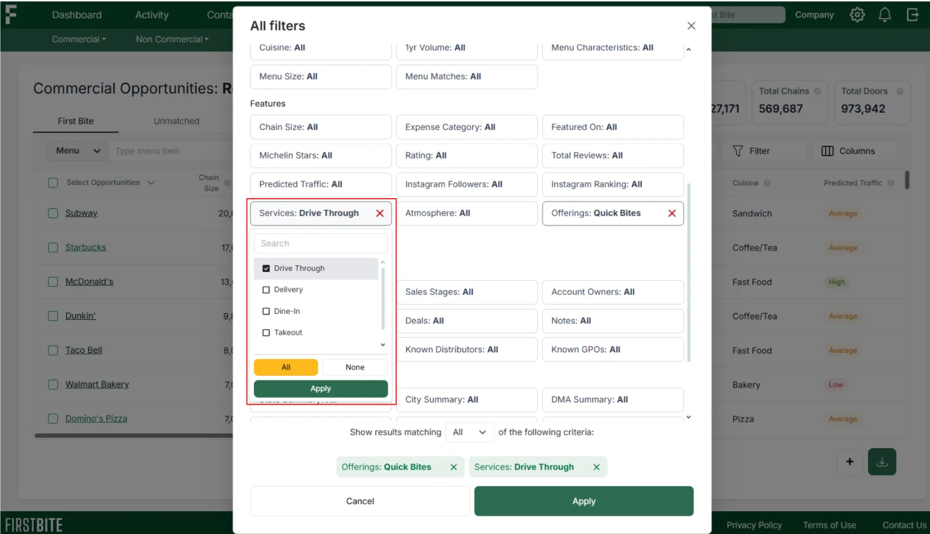Viewport: 930px width, 534px height.
Task: Remove the Offerings: Quick Bites chip
Action: pyautogui.click(x=453, y=467)
